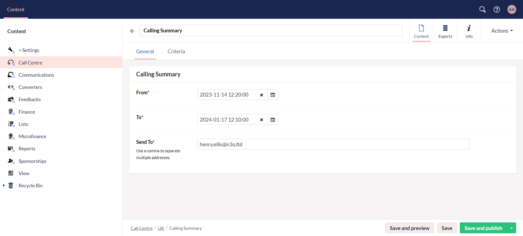Click Save and publish button
Image resolution: width=523 pixels, height=236 pixels.
click(x=483, y=228)
